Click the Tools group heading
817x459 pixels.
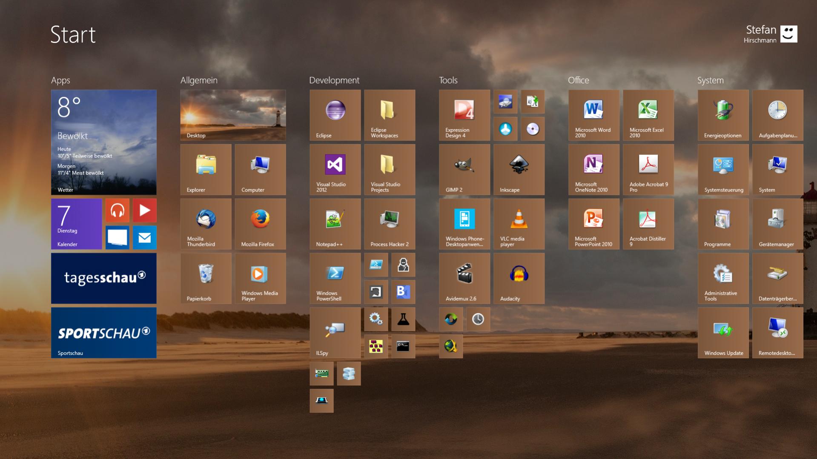pyautogui.click(x=448, y=80)
